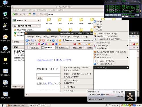The image size is (142, 107).
Task: Click the Firefox Forward arrow
Action: [33, 40]
